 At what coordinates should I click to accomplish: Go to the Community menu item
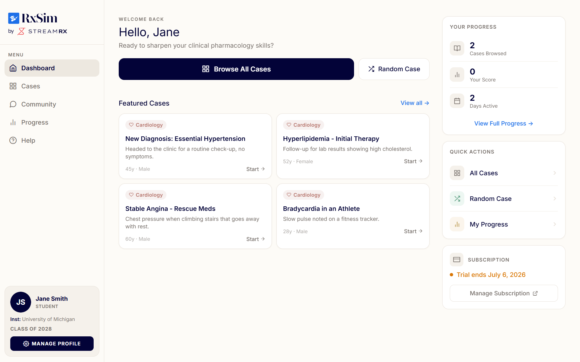[52, 104]
